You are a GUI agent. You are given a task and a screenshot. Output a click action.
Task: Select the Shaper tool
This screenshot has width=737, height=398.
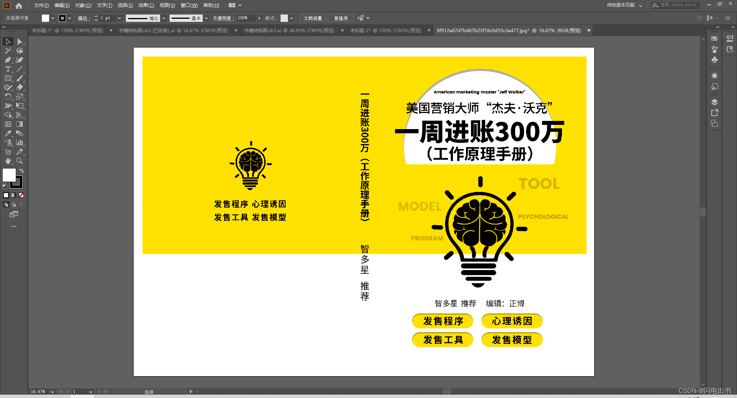(8, 87)
